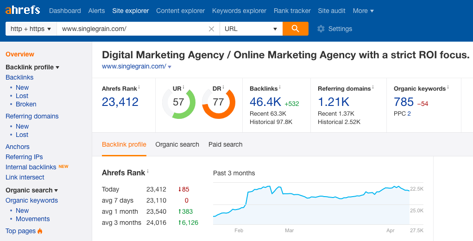The image size is (473, 241).
Task: Open New under Backlinks
Action: pos(22,88)
